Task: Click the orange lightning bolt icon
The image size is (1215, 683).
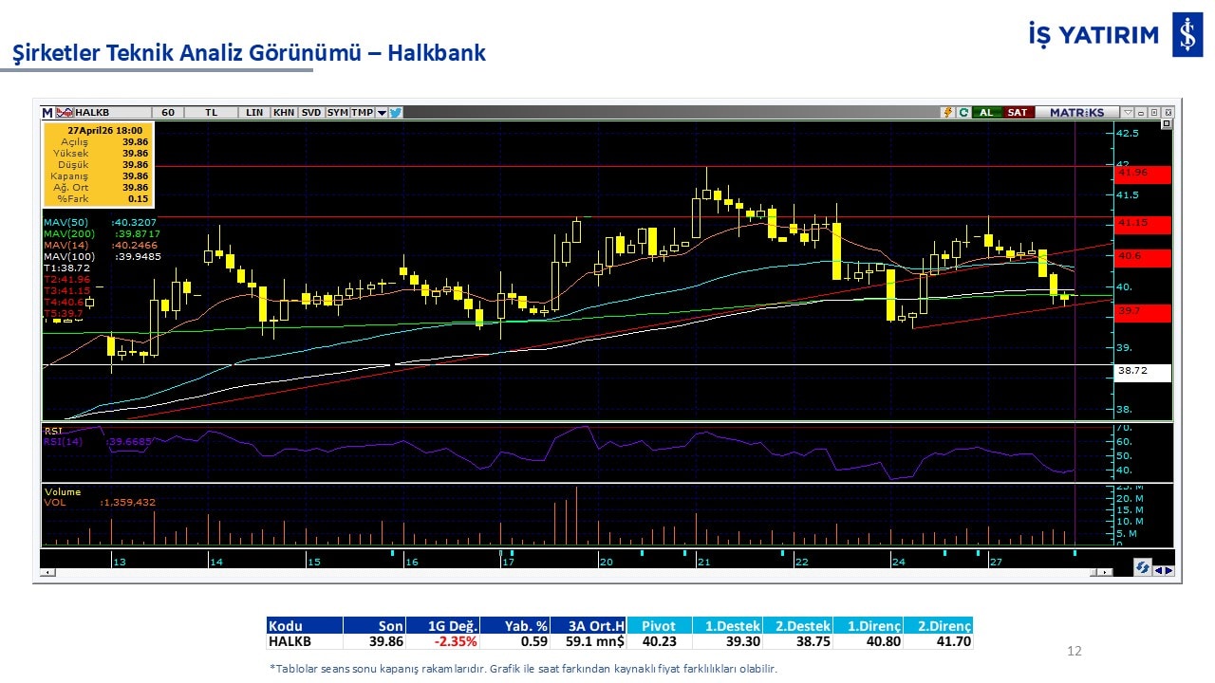Action: coord(946,112)
